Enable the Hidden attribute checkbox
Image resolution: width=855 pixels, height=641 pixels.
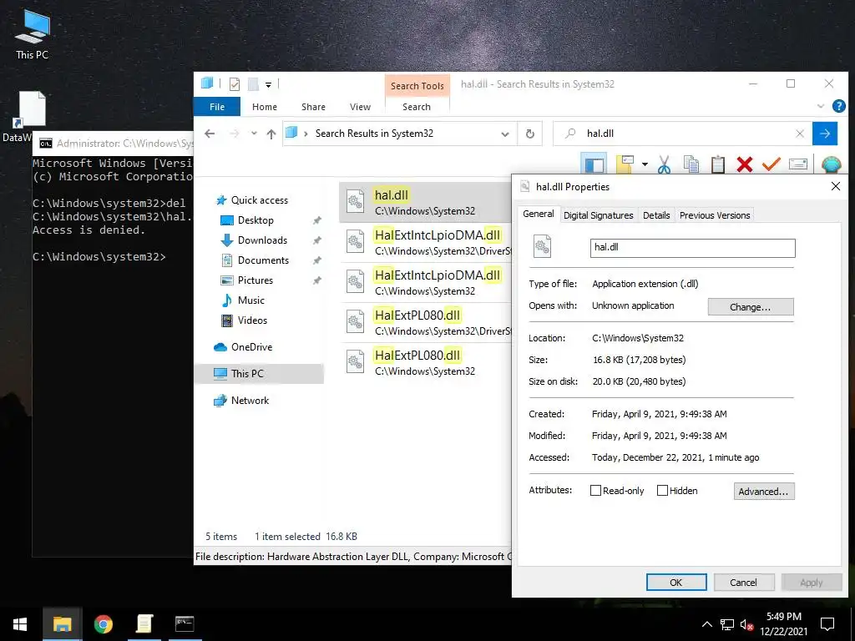pos(662,491)
